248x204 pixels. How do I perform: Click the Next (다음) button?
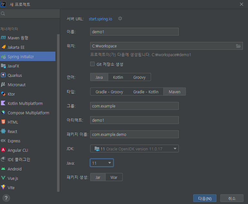pos(205,198)
